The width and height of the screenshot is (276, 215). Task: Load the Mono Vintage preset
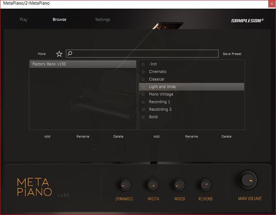coord(191,94)
